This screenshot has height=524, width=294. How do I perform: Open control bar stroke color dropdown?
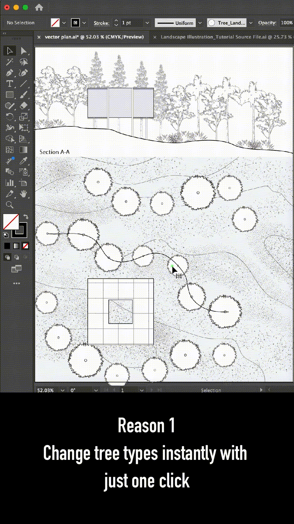(x=84, y=23)
